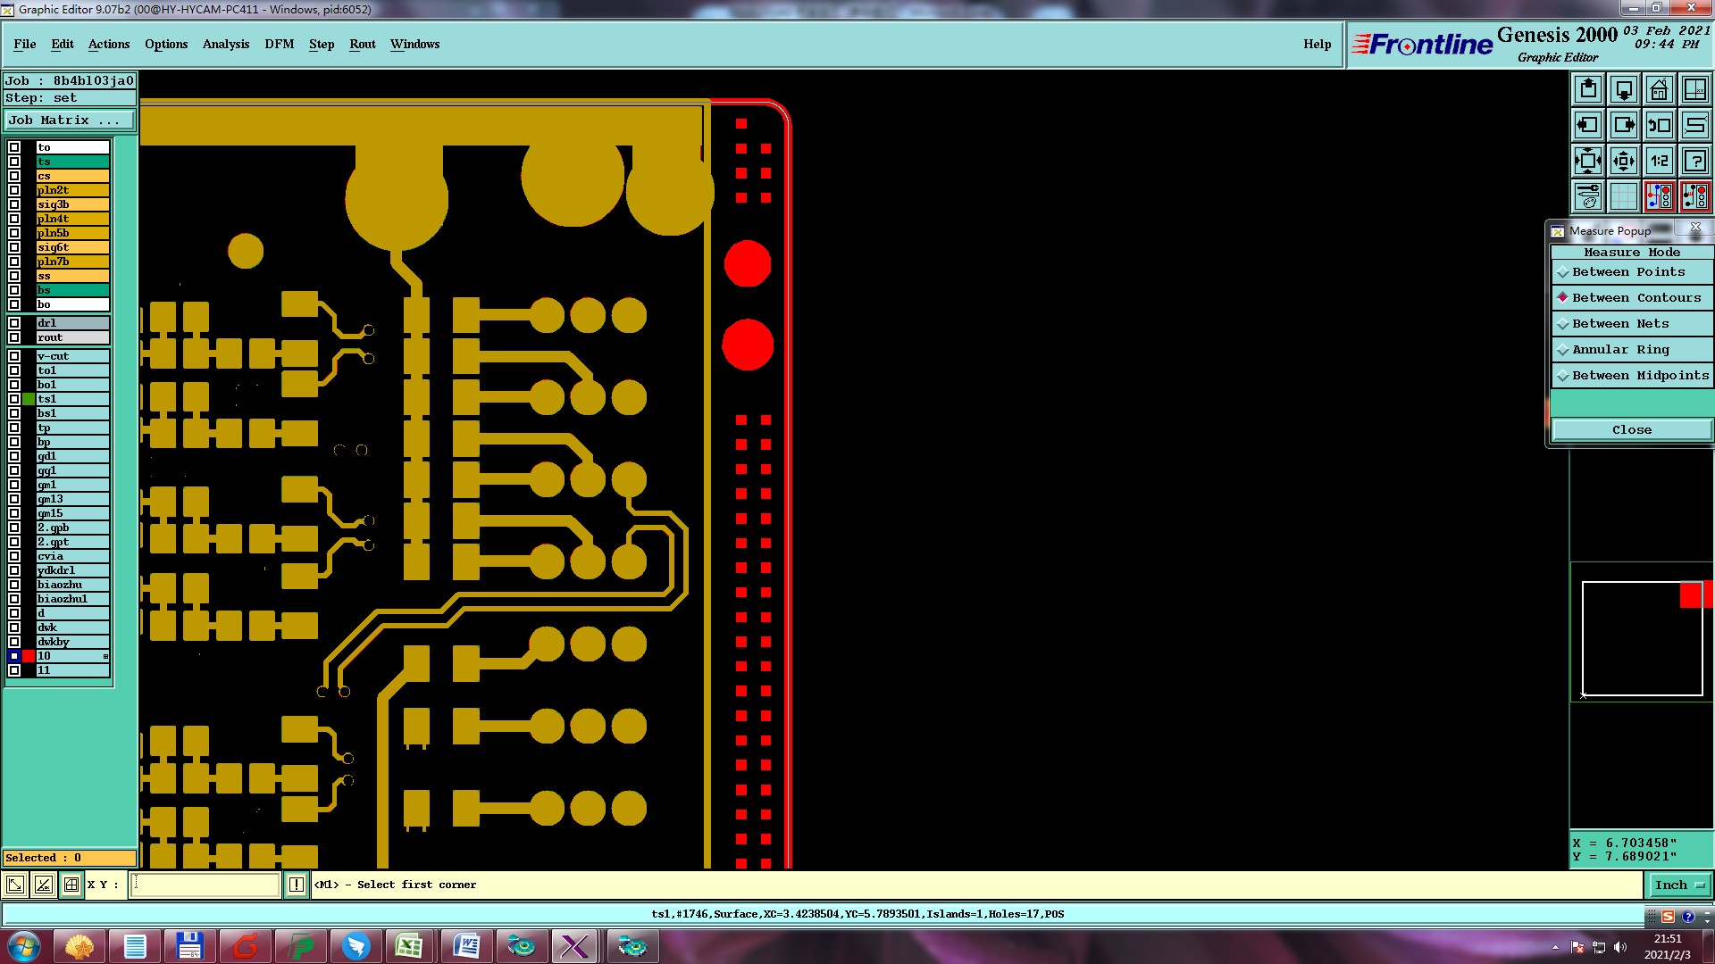This screenshot has width=1715, height=964.
Task: Open the Analysis menu
Action: pyautogui.click(x=225, y=44)
